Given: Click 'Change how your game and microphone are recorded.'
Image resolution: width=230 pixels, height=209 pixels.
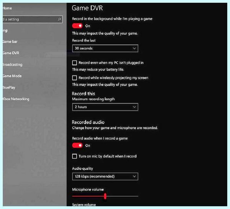Looking at the screenshot, I should coord(115,128).
